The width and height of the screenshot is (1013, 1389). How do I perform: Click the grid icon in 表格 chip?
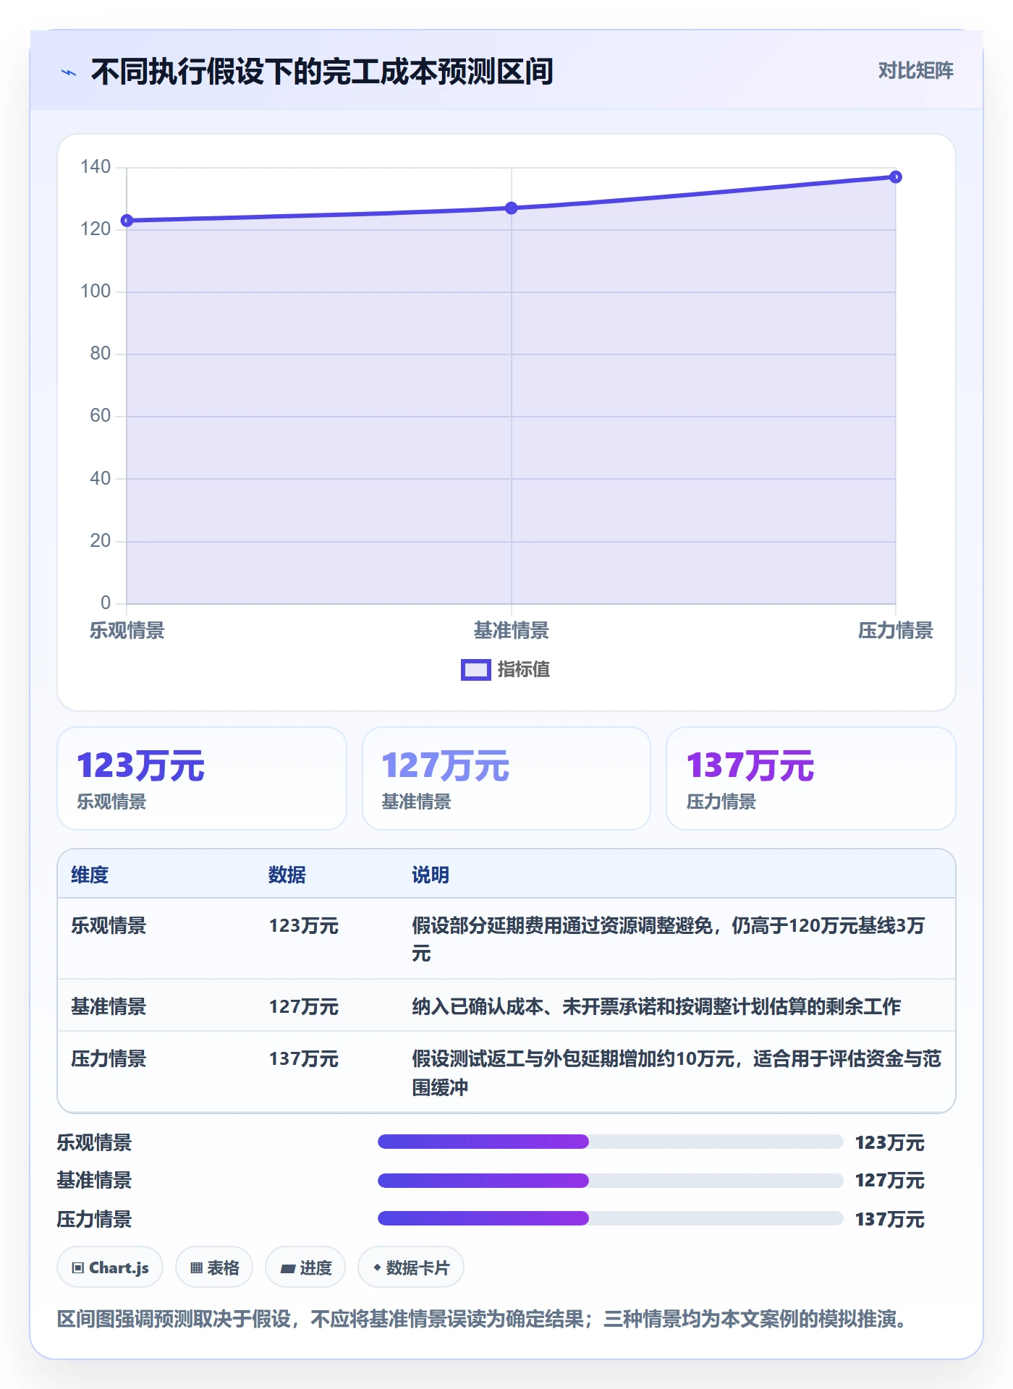(x=196, y=1267)
